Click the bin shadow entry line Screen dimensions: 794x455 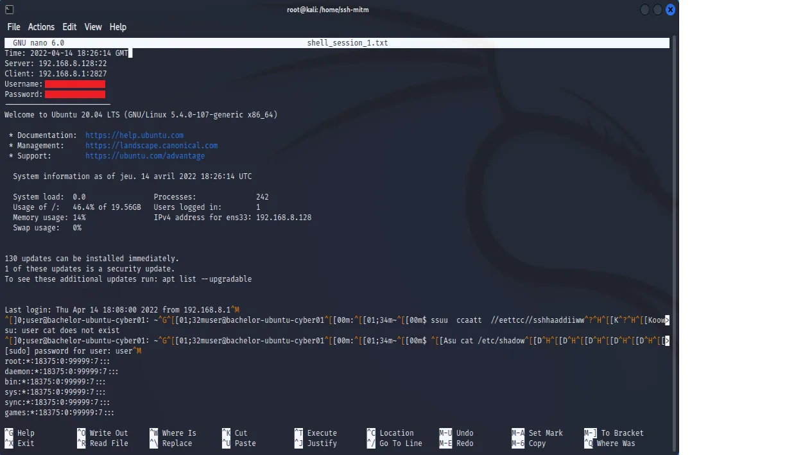tap(55, 382)
